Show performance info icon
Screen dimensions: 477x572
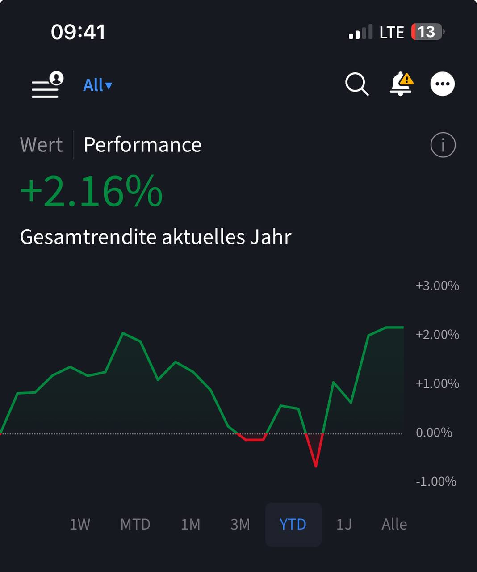(443, 145)
